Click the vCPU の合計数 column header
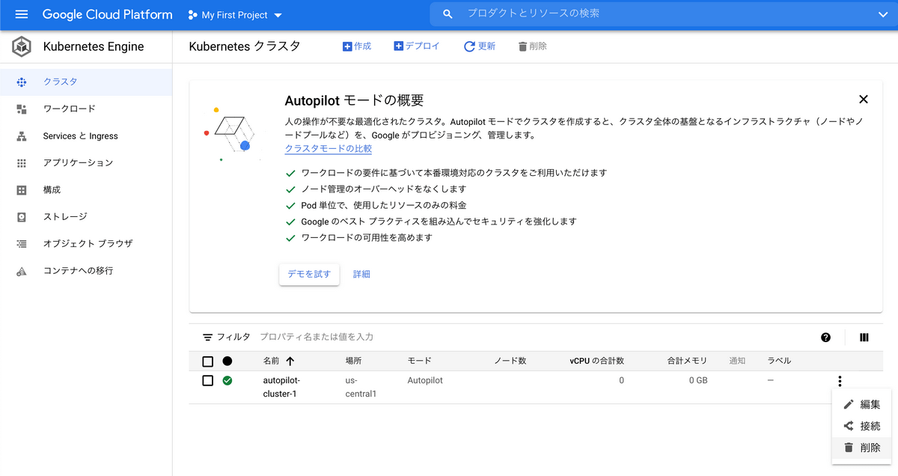 [x=596, y=361]
